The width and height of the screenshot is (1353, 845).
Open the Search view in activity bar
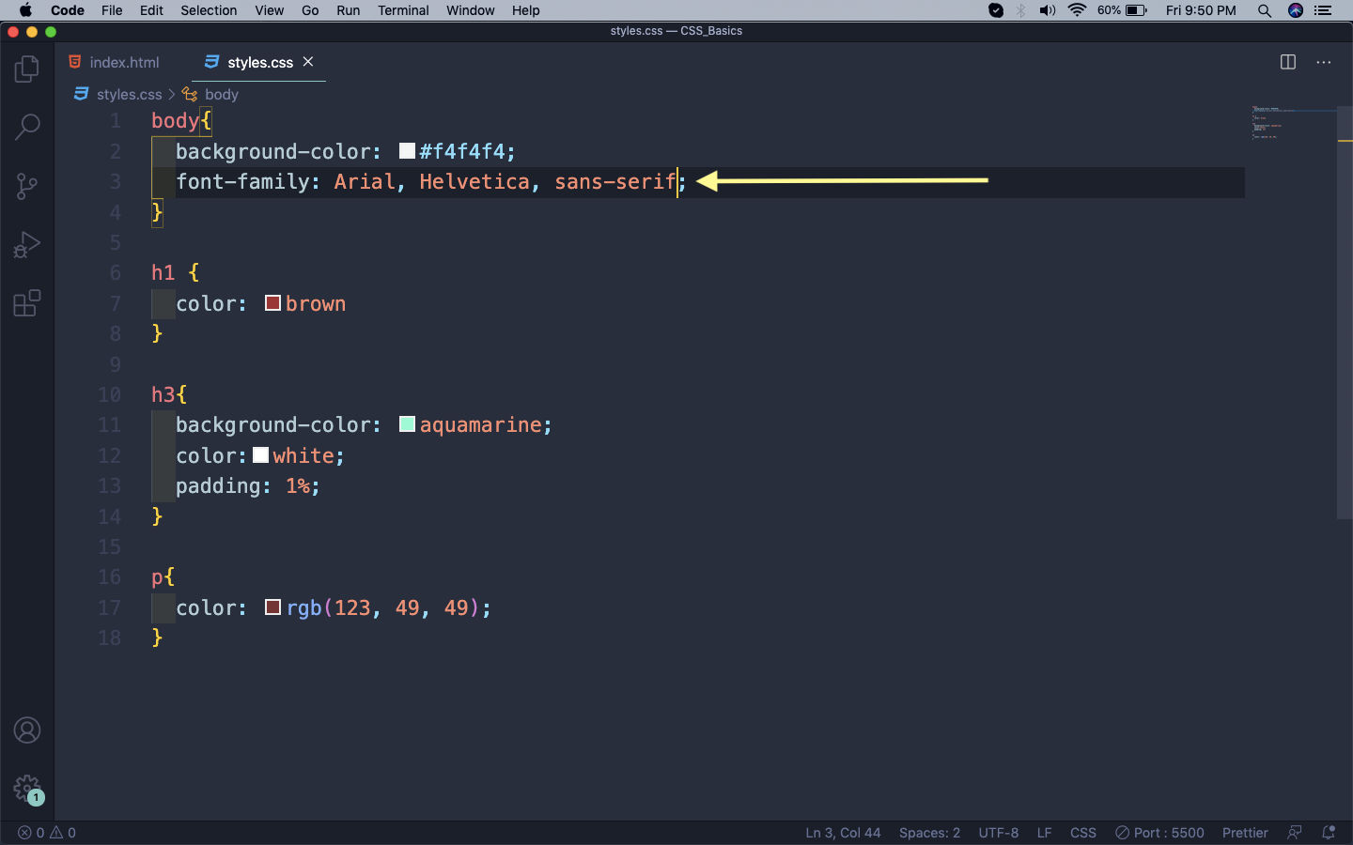click(27, 127)
